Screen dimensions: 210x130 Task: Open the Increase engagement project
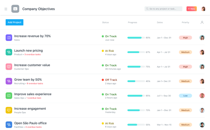point(30,109)
